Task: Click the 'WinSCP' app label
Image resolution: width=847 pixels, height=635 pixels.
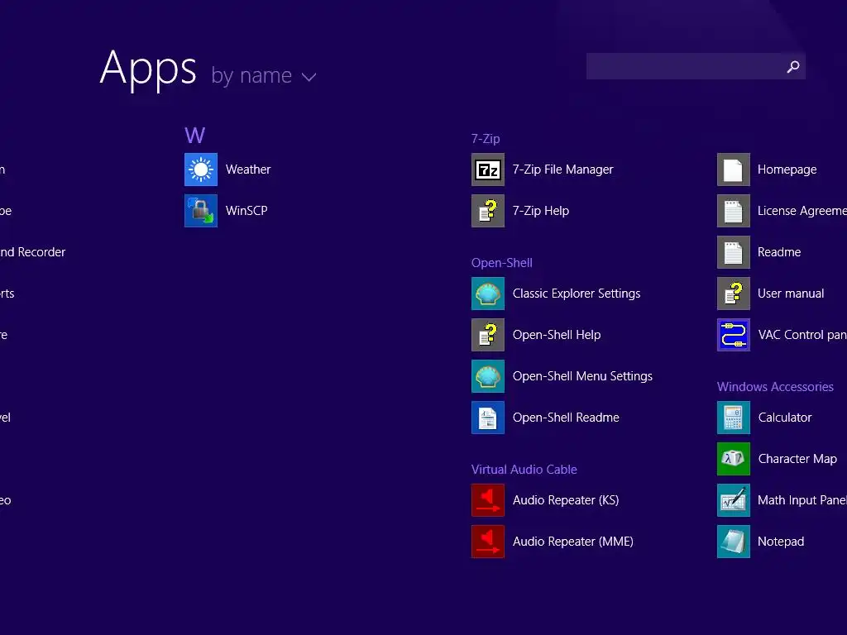Action: pyautogui.click(x=246, y=211)
